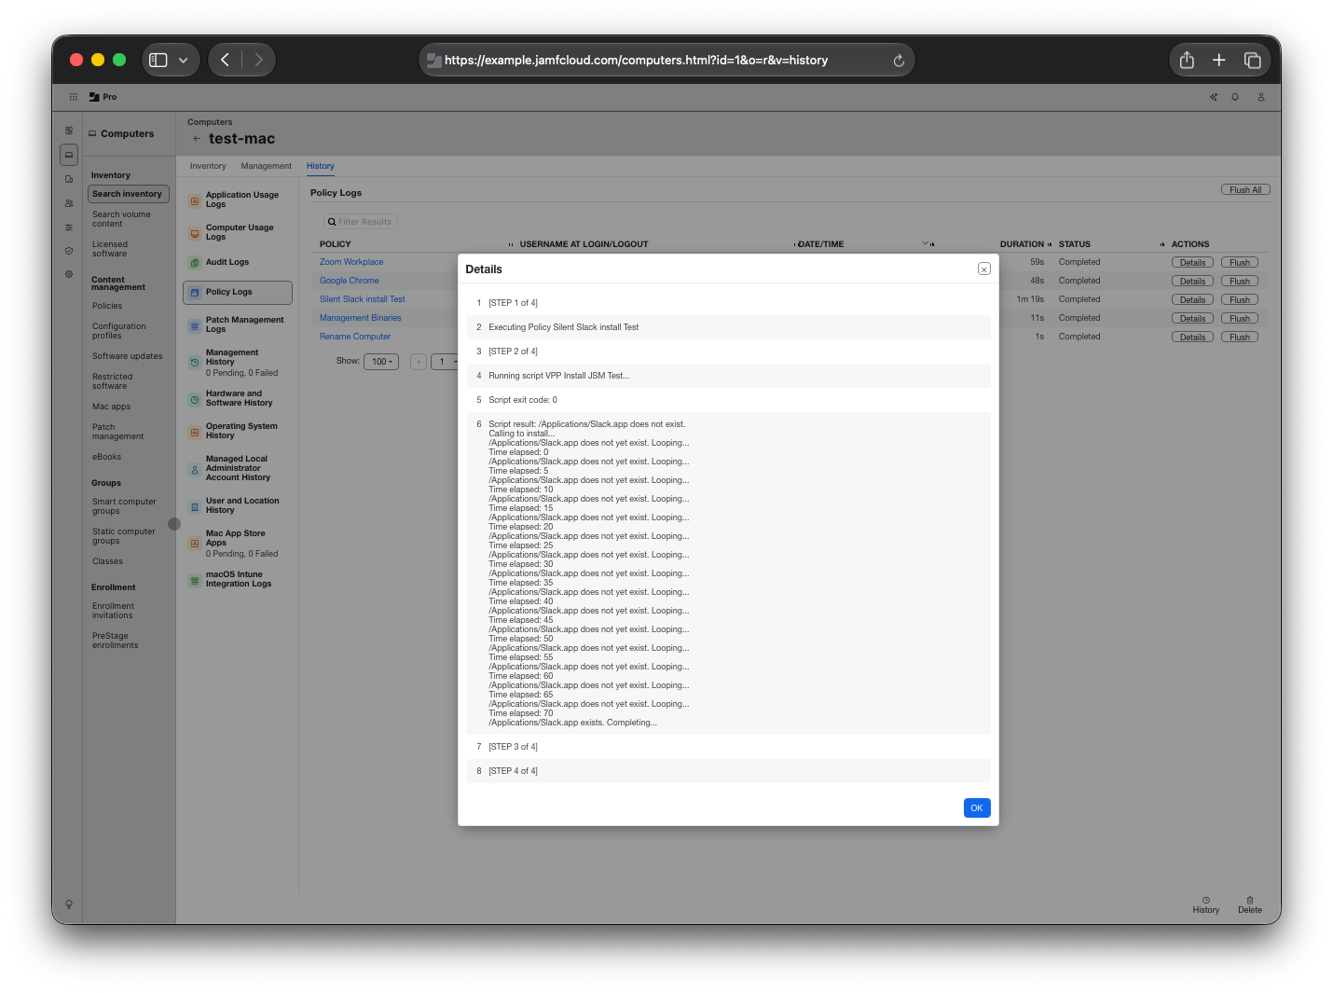
Task: Click the macOS Intune Integration Logs icon
Action: (x=195, y=580)
